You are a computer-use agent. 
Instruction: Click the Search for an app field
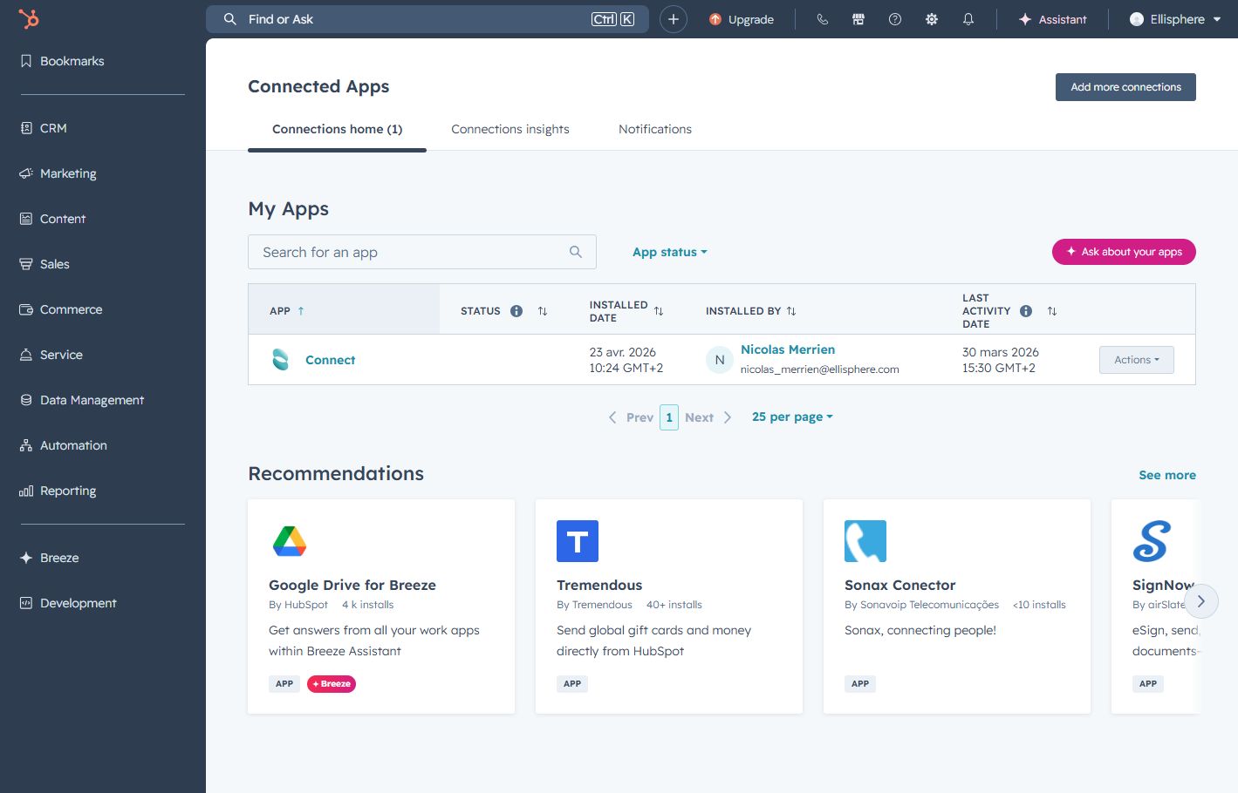(422, 252)
